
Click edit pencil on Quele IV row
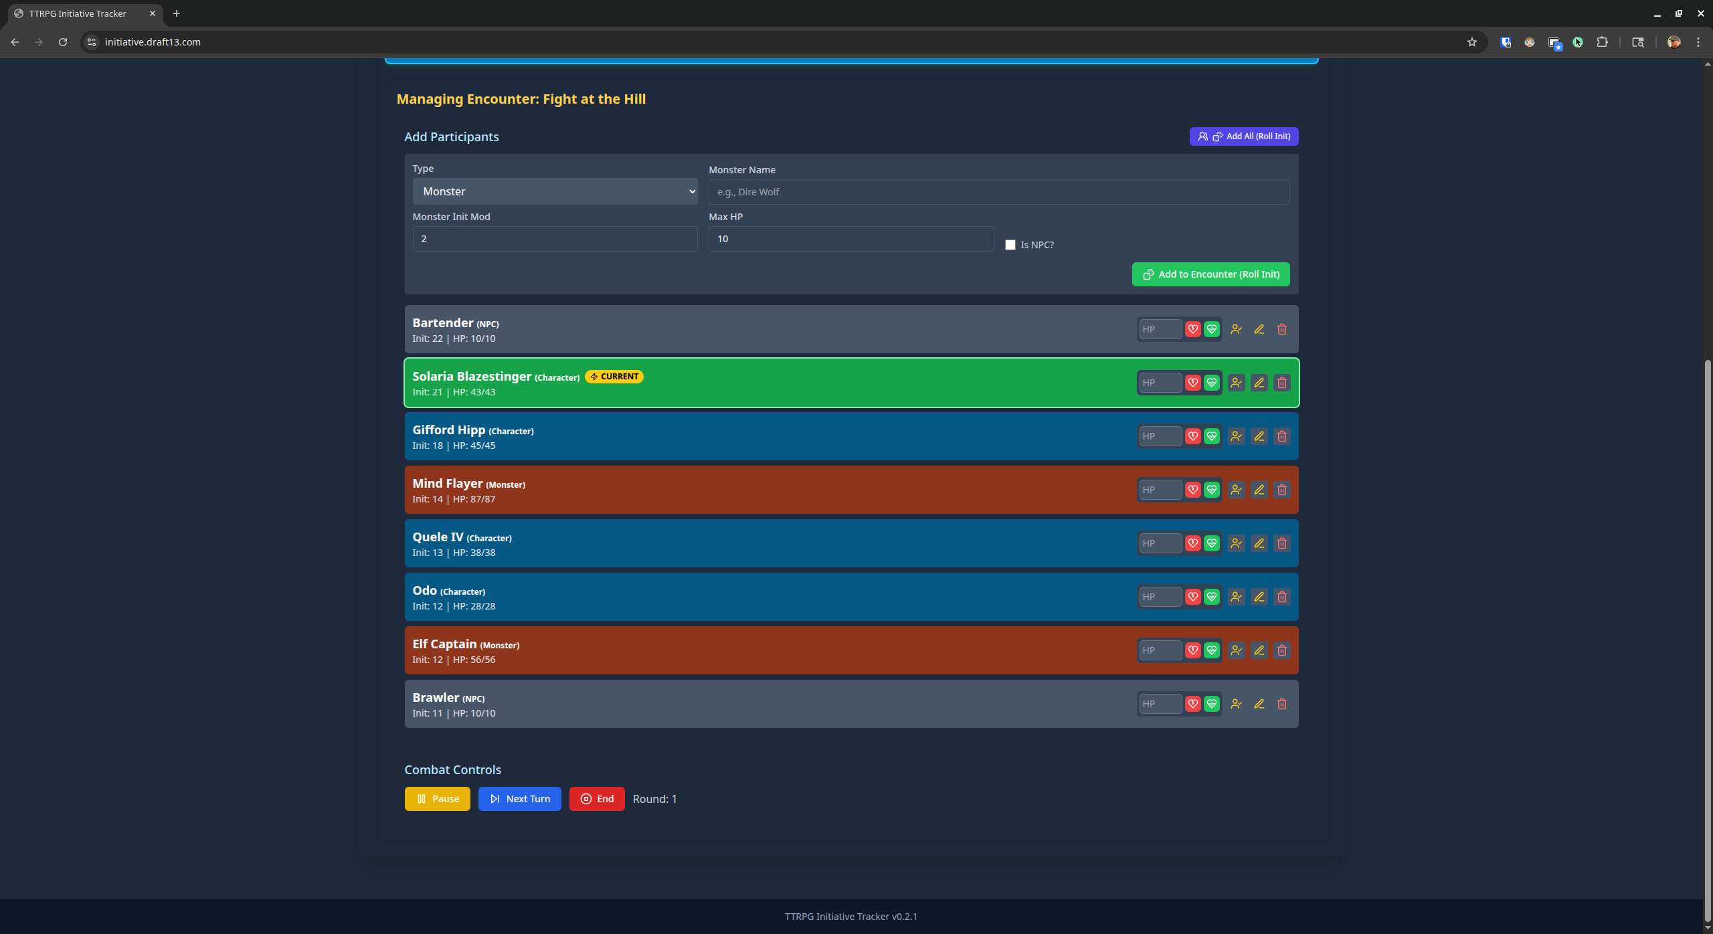1259,543
